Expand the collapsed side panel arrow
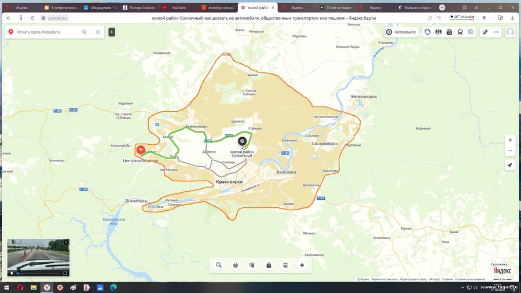521x293 pixels. 112,32
